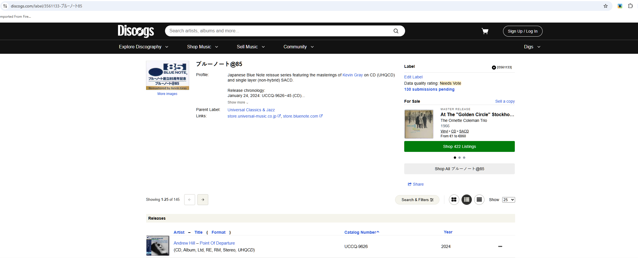Image resolution: width=638 pixels, height=258 pixels.
Task: Click the search magnifier icon
Action: coord(396,31)
